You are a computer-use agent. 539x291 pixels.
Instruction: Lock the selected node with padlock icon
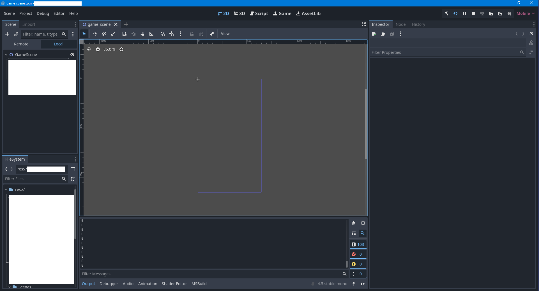(x=192, y=34)
